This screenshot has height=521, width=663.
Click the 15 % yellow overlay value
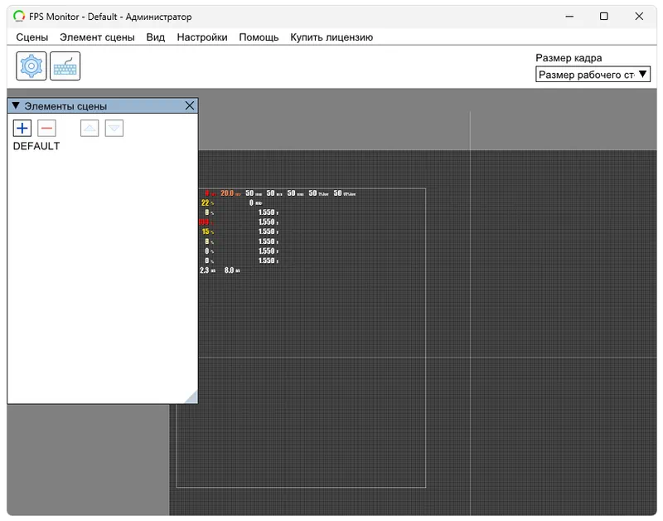tap(208, 232)
